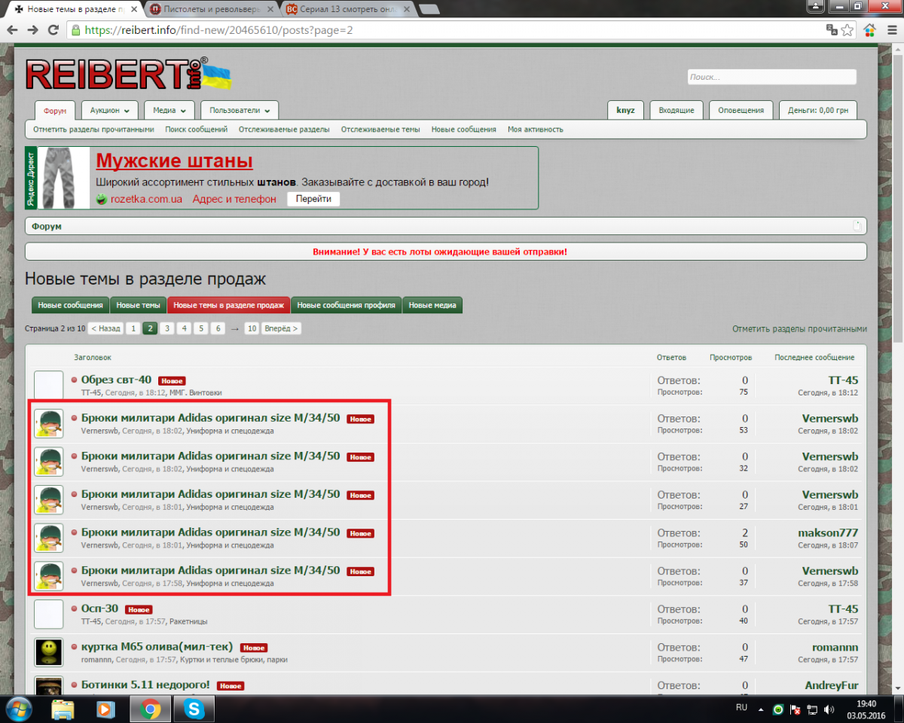
Task: Open the translate page icon in address bar
Action: 832,30
